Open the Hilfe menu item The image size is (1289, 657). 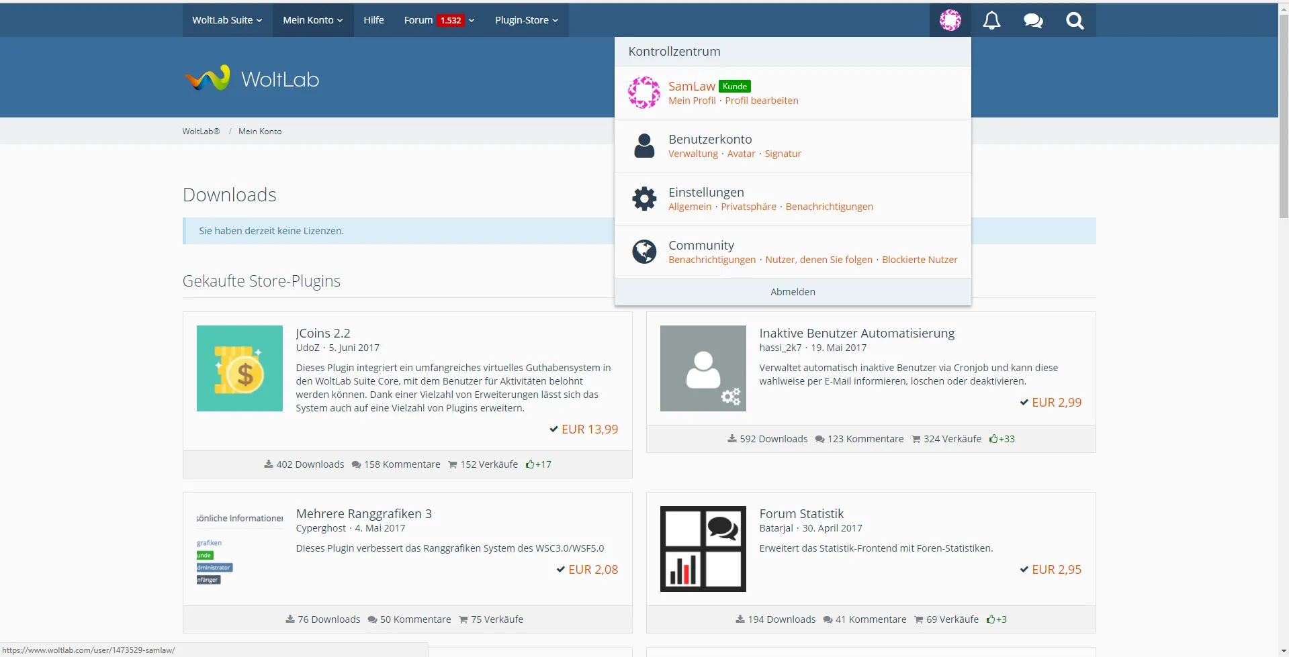[373, 20]
